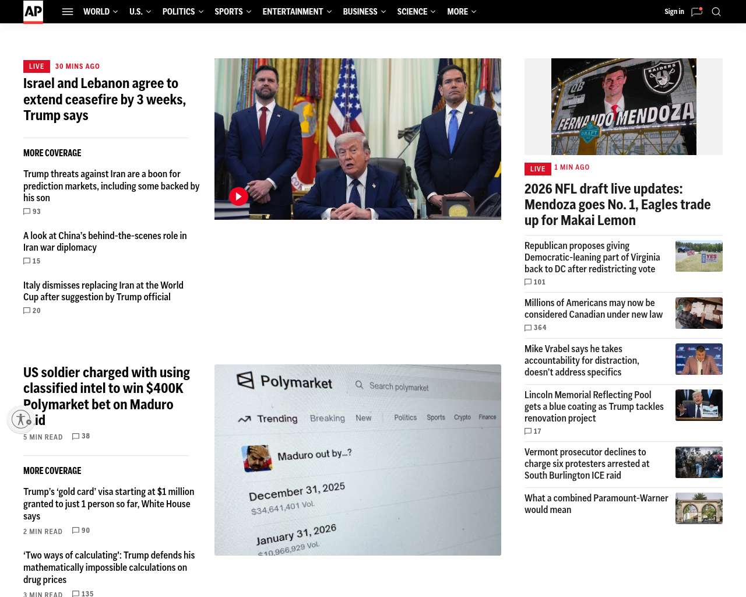
Task: Expand the Business menu chevron
Action: pyautogui.click(x=383, y=12)
